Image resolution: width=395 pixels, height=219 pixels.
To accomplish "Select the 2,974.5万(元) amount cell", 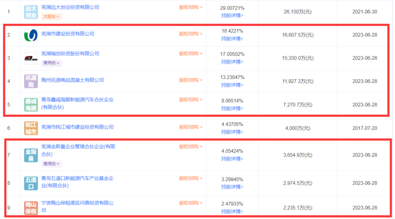I will pyautogui.click(x=297, y=183).
